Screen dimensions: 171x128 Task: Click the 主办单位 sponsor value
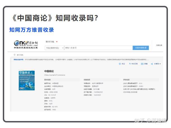point(58,86)
